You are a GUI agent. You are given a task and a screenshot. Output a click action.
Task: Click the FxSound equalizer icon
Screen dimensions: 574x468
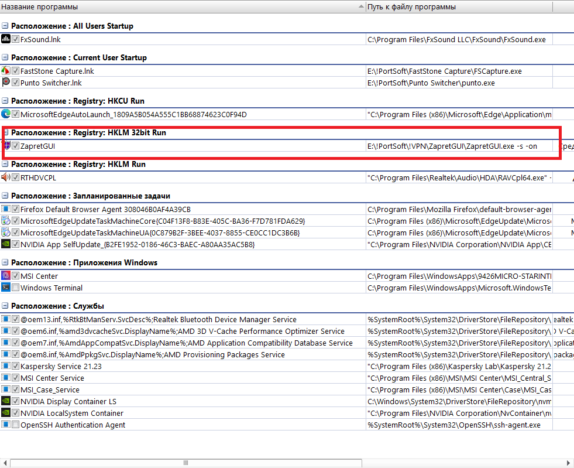pos(6,39)
